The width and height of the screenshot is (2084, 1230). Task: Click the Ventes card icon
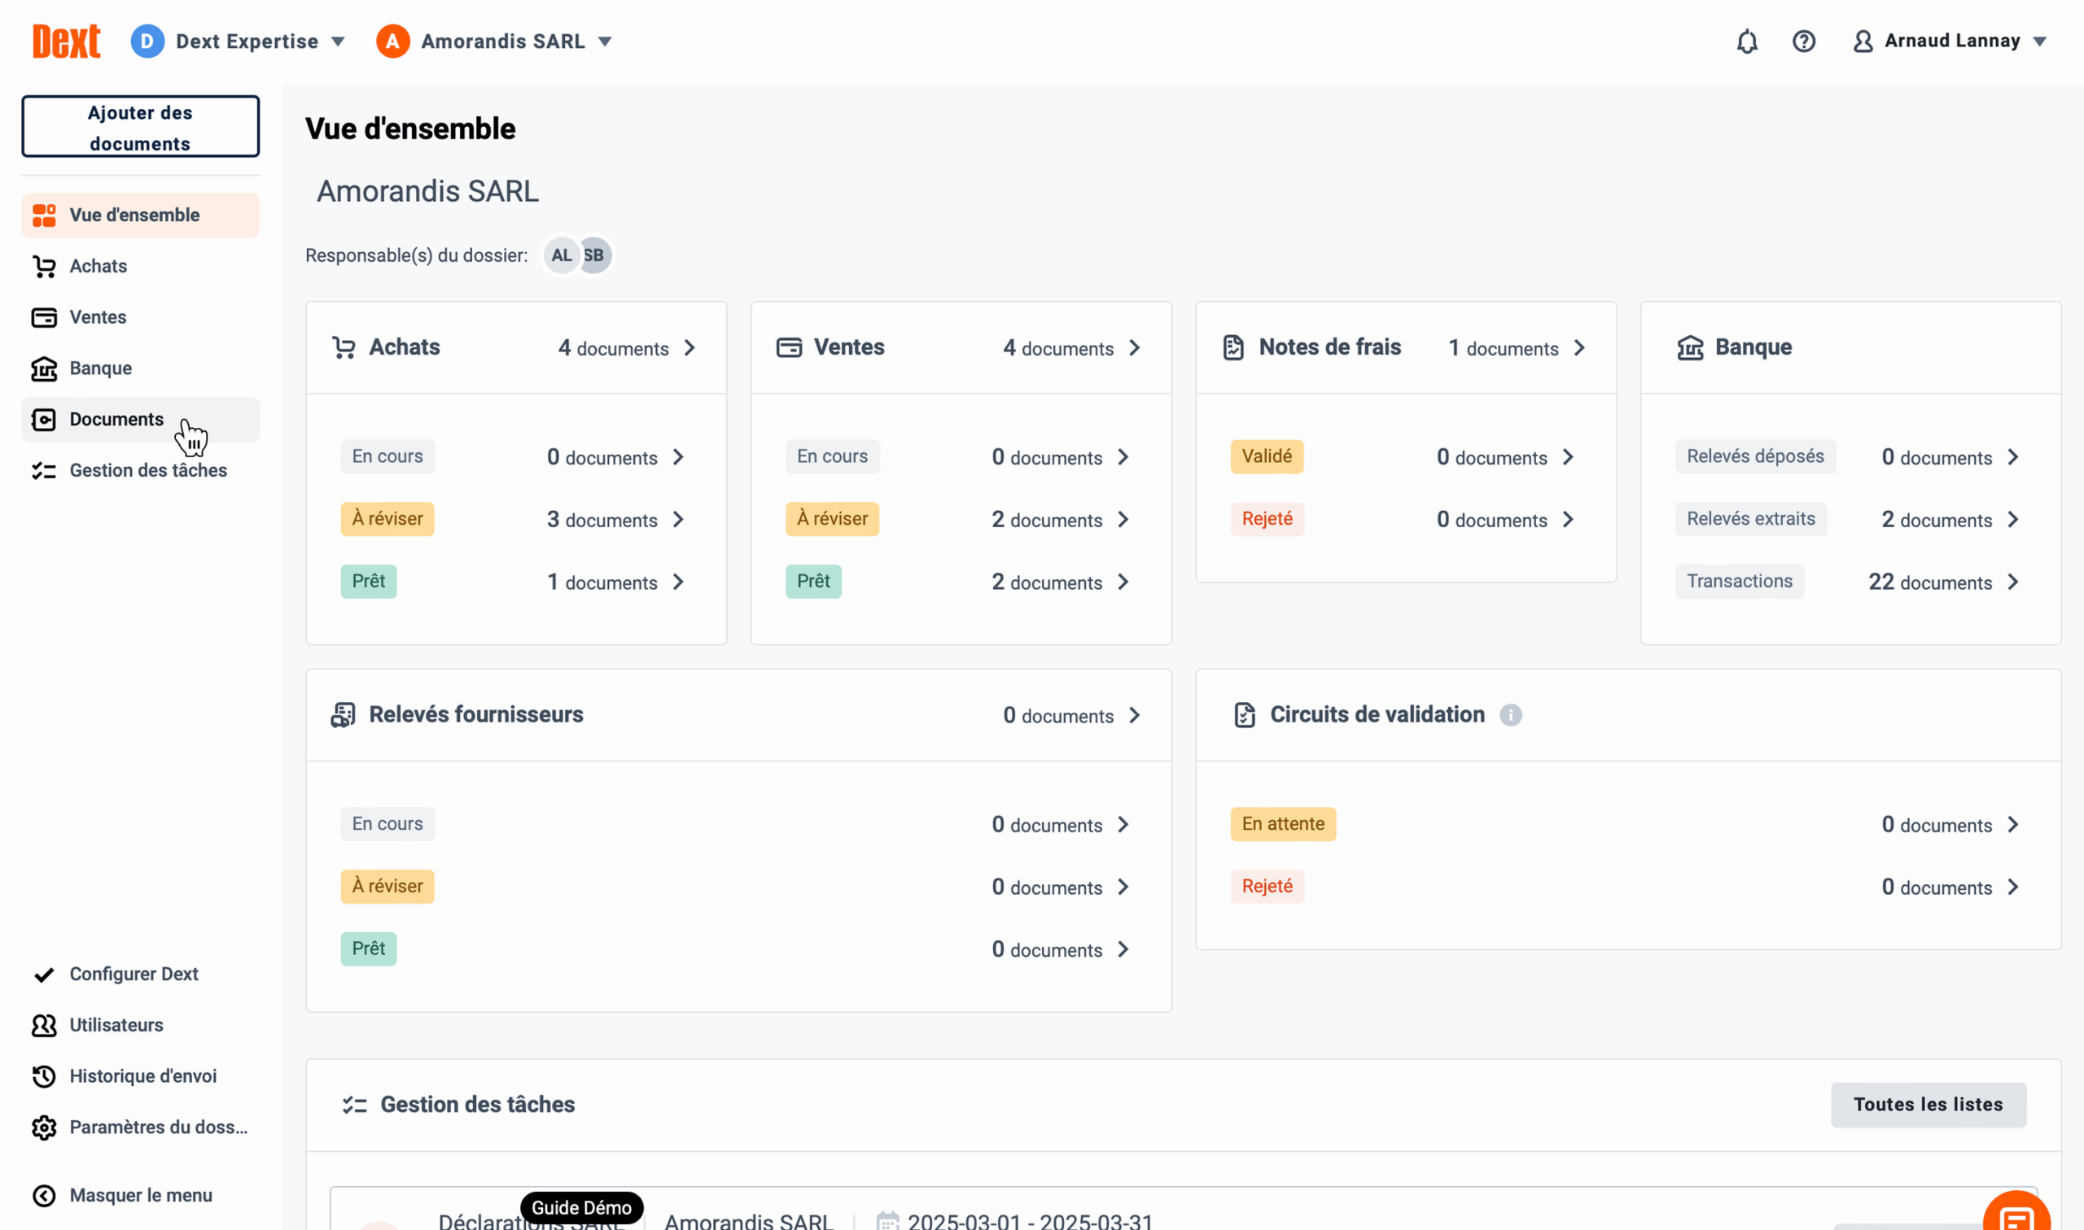789,347
